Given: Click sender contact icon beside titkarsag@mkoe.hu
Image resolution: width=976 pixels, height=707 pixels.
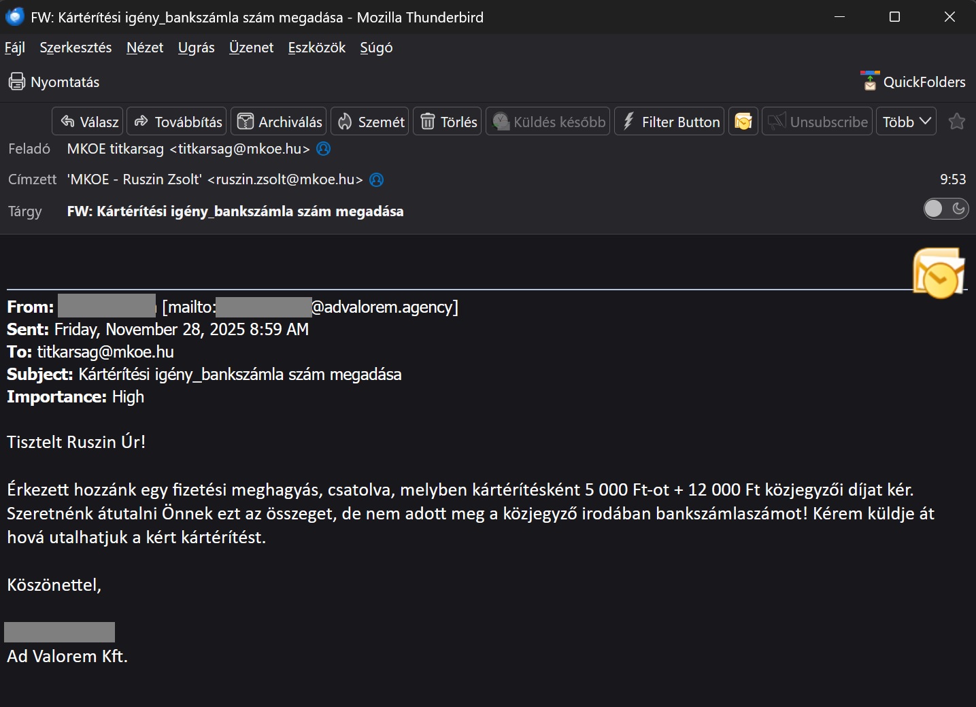Looking at the screenshot, I should point(324,149).
